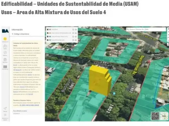This screenshot has width=169, height=126.
Task: Click the BA logo in the sidebar
Action: (5, 31)
